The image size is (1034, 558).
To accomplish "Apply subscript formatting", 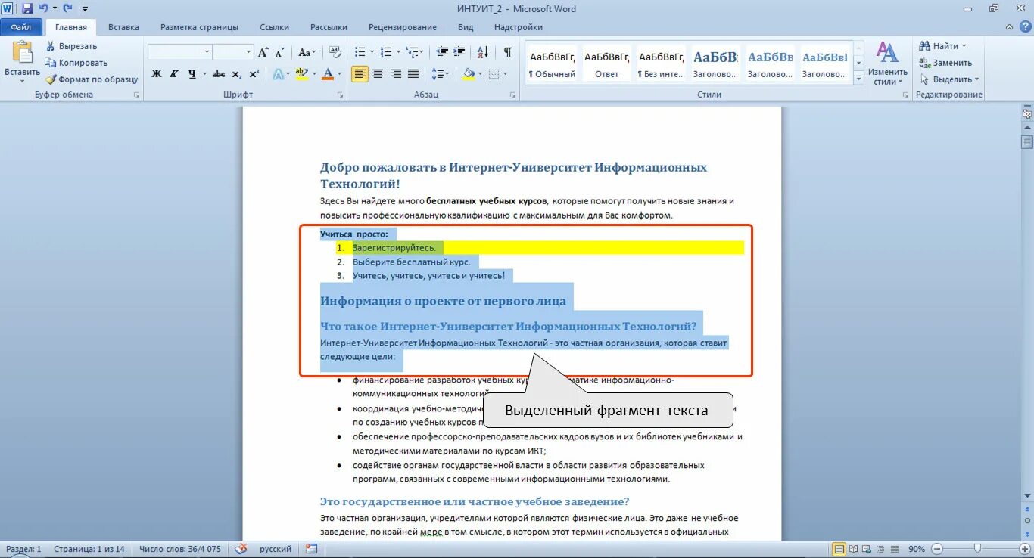I will 237,73.
